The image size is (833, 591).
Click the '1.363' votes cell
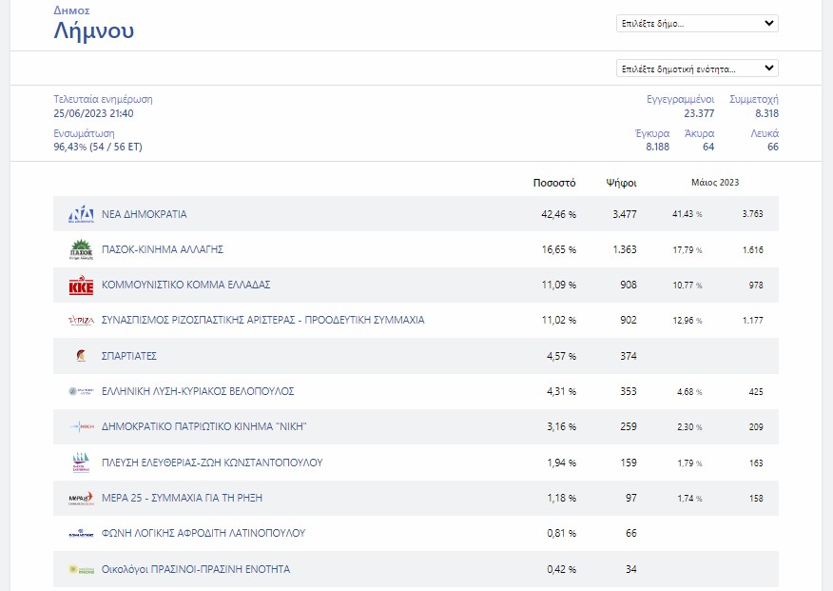624,249
